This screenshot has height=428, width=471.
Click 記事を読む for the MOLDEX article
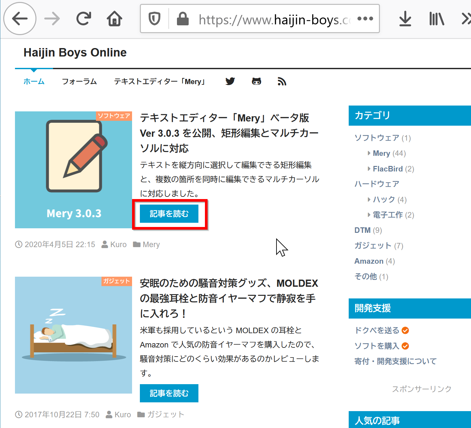tap(169, 393)
